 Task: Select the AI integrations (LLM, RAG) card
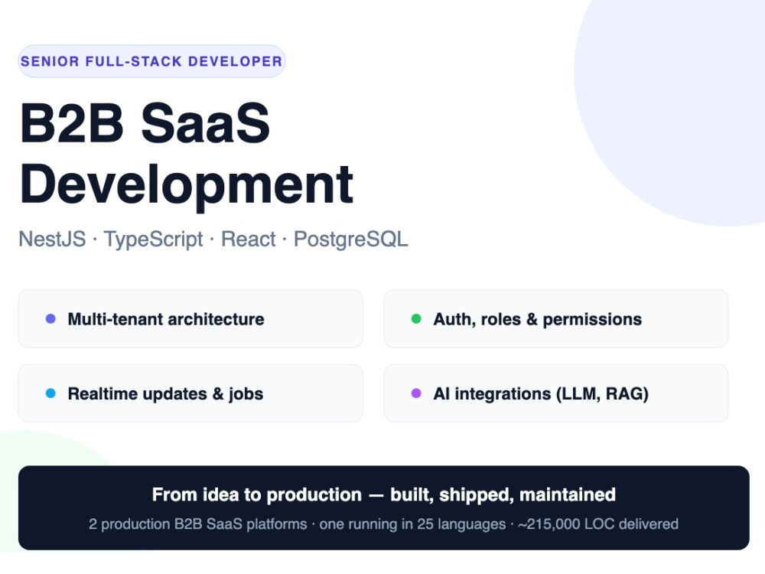[556, 393]
